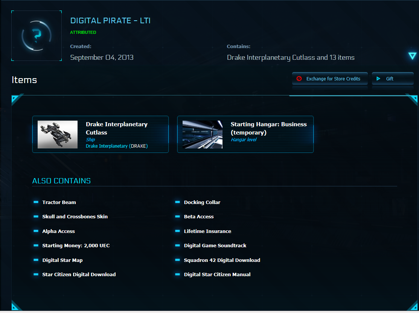Viewport: 419px width, 313px height.
Task: Click the DIGITAL PIRATE - LTI heading
Action: [x=110, y=21]
